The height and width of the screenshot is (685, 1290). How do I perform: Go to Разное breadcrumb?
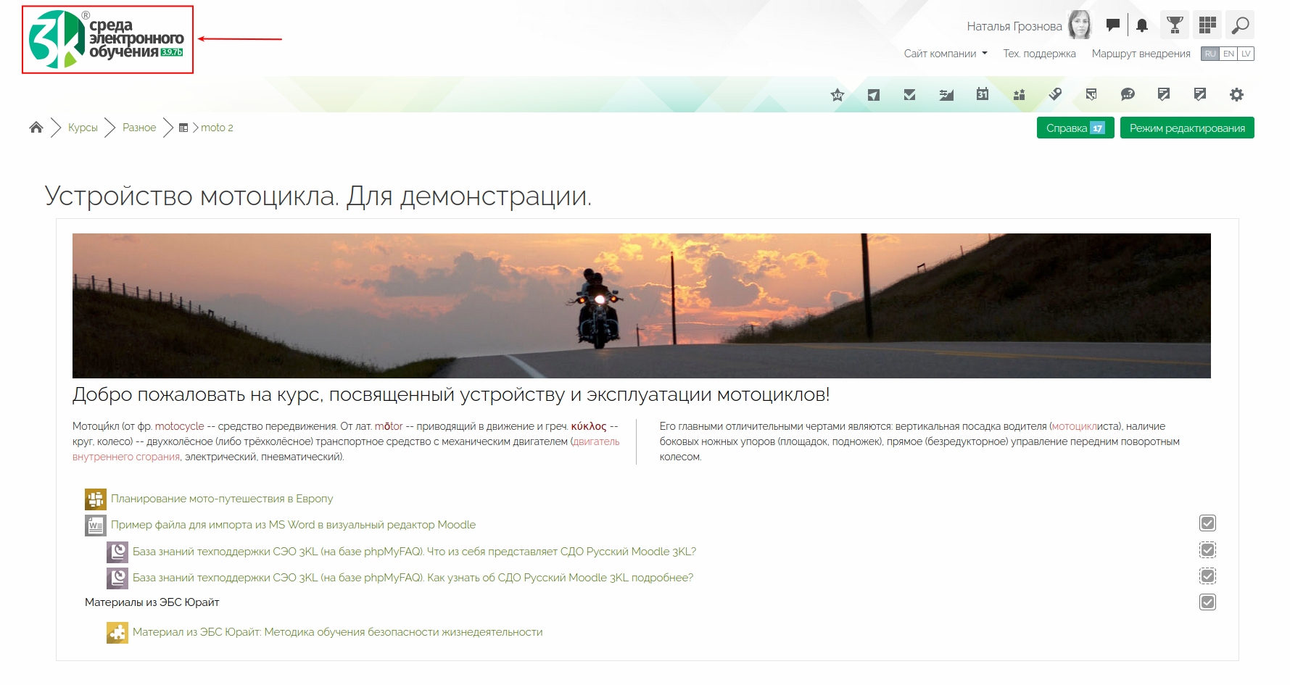pos(139,128)
